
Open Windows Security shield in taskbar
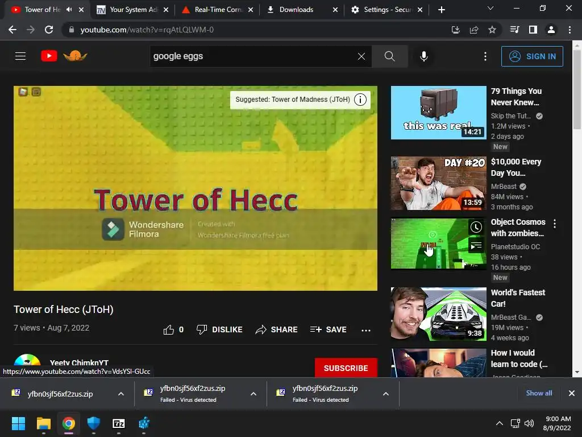point(94,423)
